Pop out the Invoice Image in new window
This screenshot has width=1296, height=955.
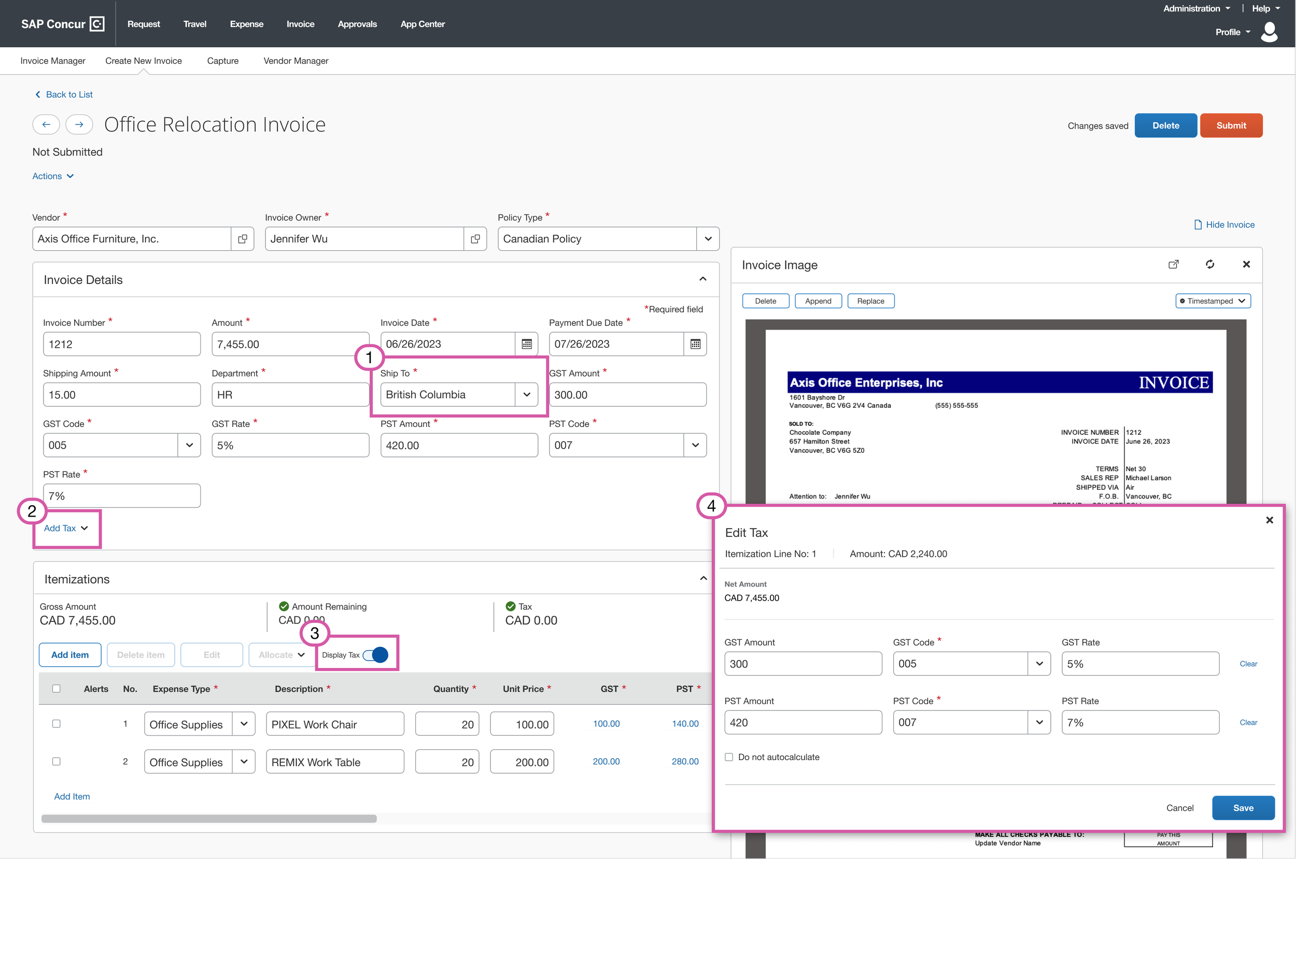click(x=1173, y=264)
